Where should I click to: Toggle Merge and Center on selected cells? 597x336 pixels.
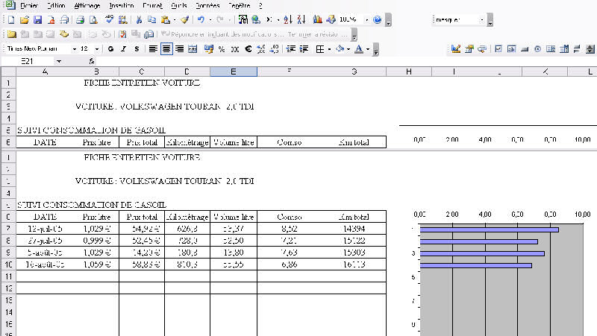(x=193, y=49)
